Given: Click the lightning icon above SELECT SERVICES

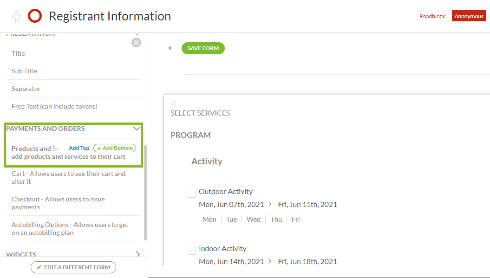Looking at the screenshot, I should pos(173,103).
